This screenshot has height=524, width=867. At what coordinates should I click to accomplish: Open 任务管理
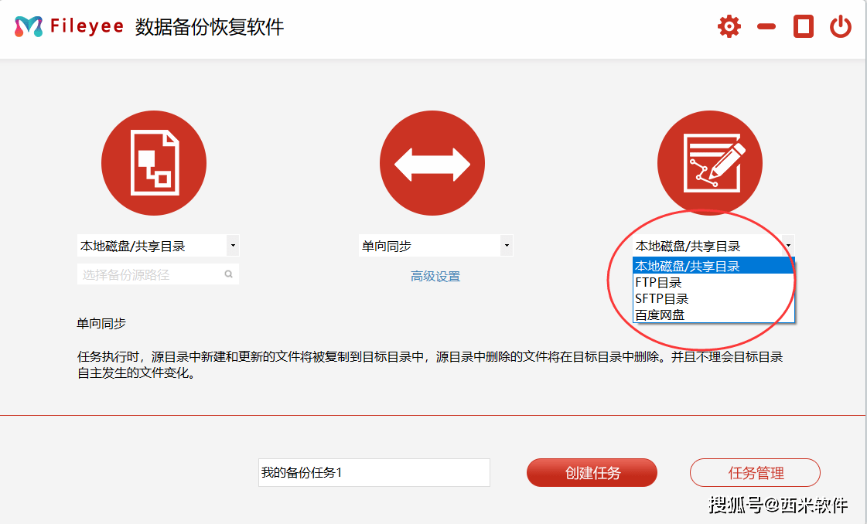755,472
